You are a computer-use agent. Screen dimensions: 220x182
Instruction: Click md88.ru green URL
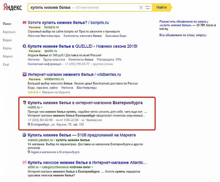pos(34,108)
